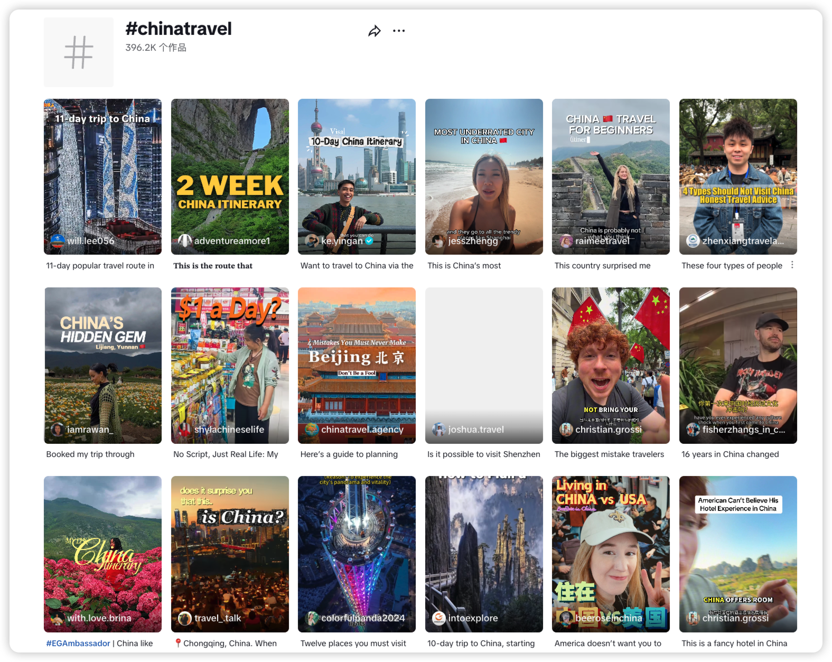The height and width of the screenshot is (662, 832).
Task: Click intoexplore profile avatar
Action: pos(439,618)
